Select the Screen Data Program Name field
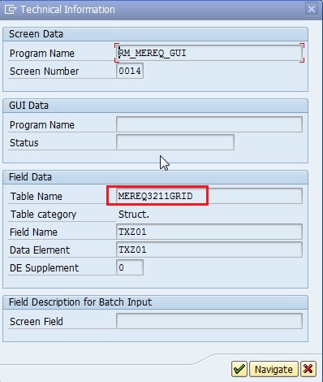 tap(209, 53)
